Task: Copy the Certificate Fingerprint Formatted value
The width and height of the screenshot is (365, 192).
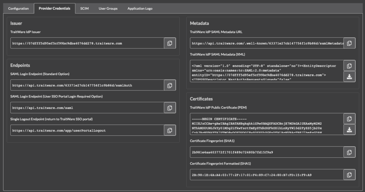Action: click(x=349, y=175)
